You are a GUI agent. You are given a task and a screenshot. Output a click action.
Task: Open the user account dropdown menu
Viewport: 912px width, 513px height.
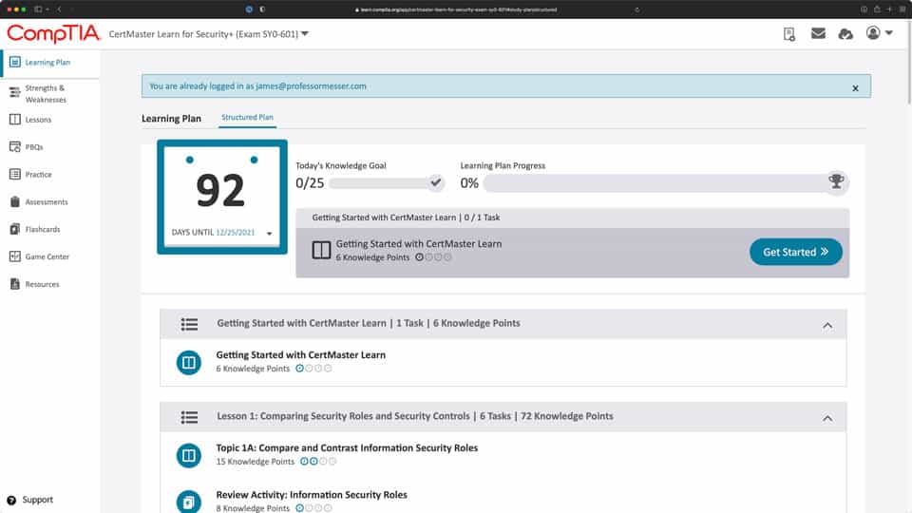coord(879,34)
